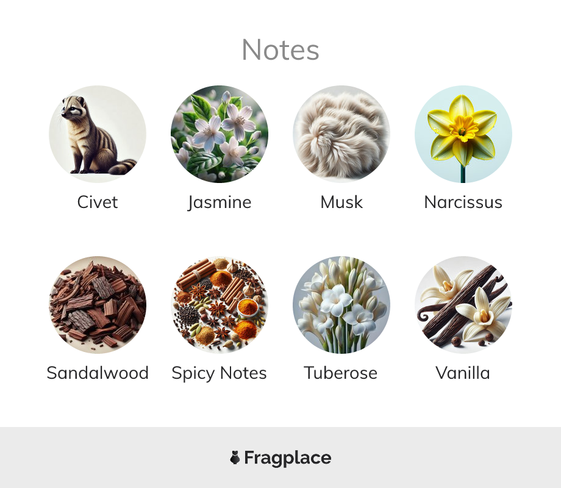Click the yellow Narcissus flower image
561x488 pixels.
tap(463, 134)
